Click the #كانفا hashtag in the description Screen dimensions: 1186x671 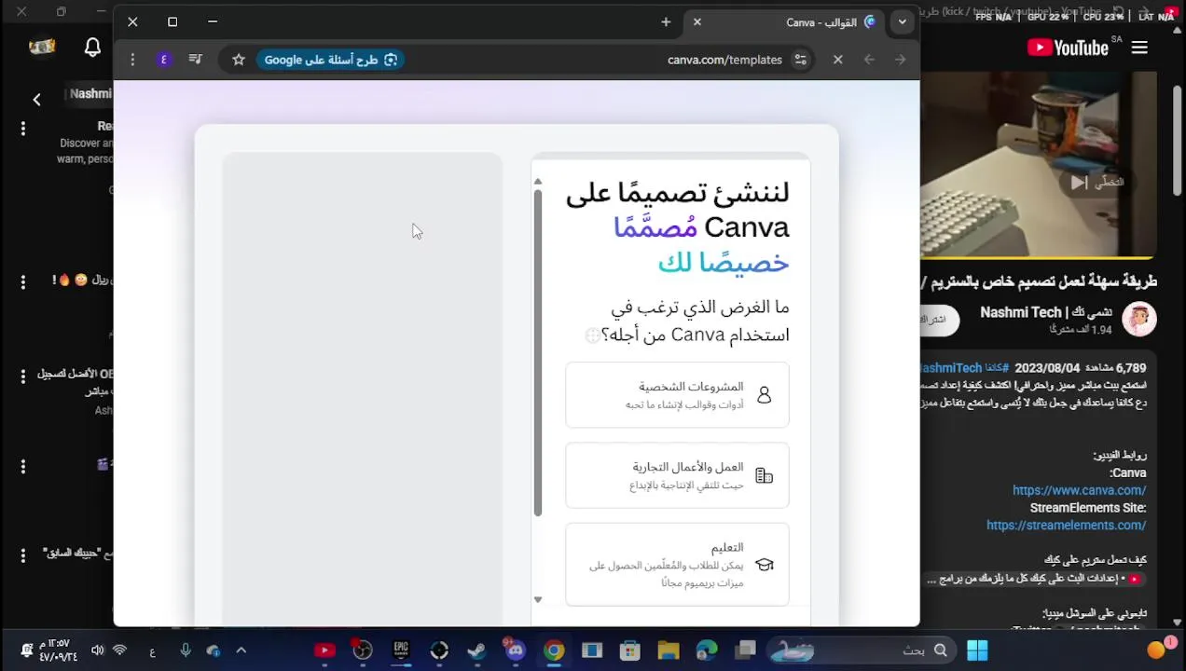(996, 368)
